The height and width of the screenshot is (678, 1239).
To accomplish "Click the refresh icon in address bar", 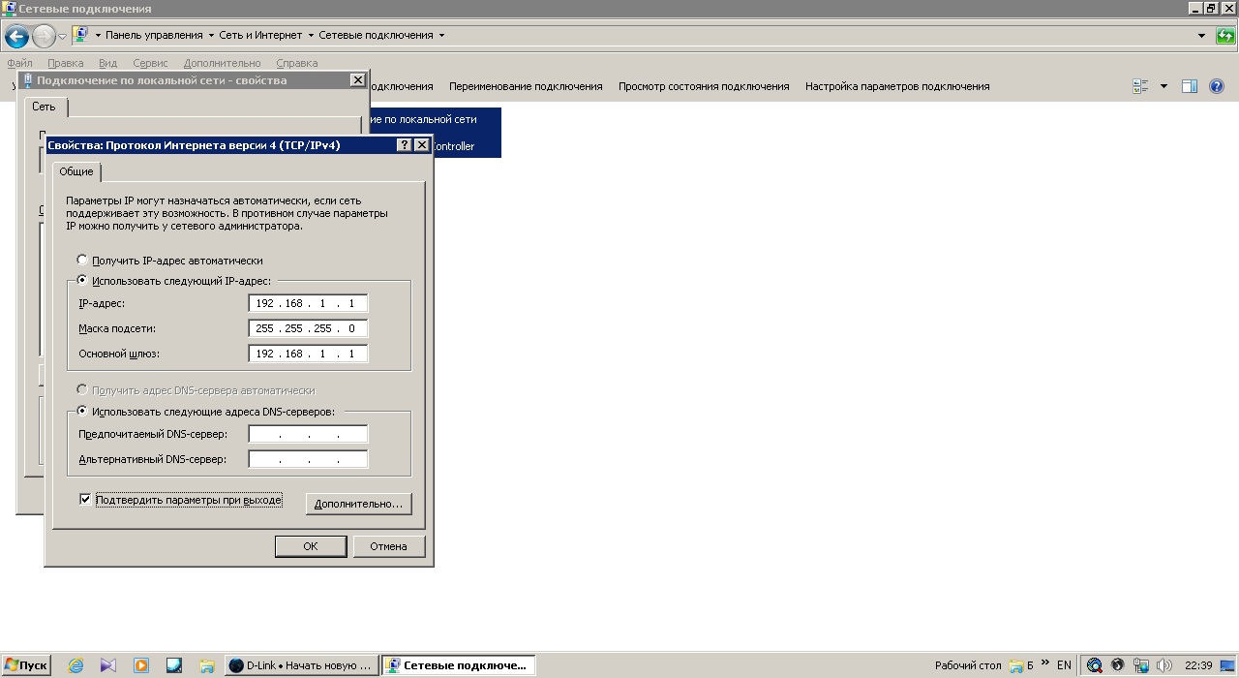I will click(1225, 36).
